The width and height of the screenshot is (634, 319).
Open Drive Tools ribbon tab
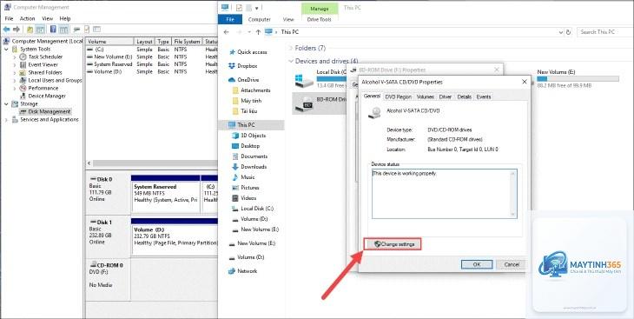[x=320, y=19]
